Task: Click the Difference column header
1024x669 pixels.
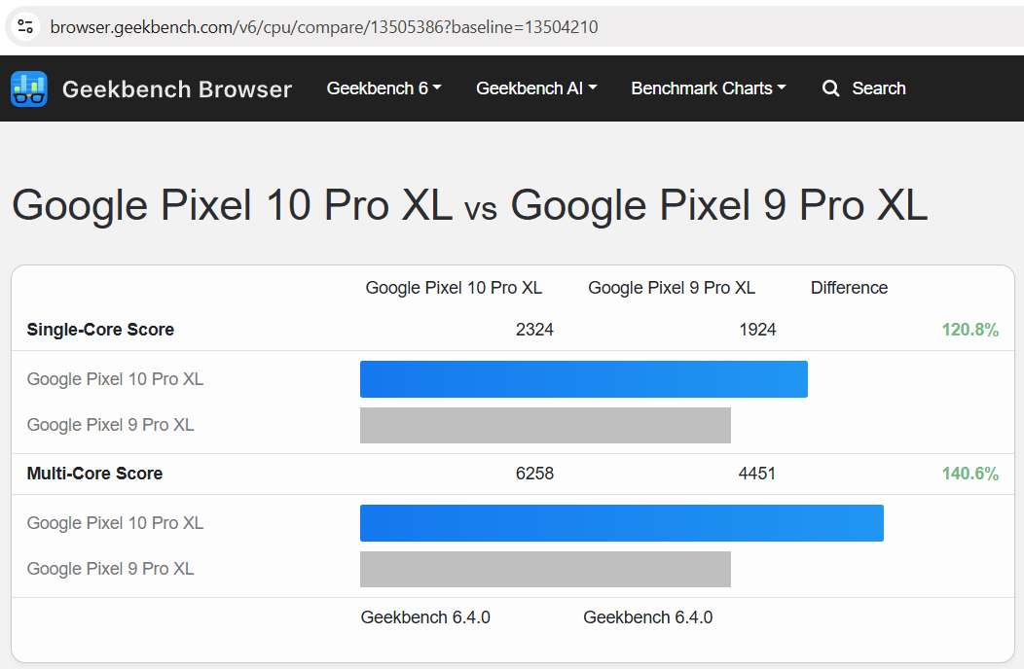Action: [849, 288]
